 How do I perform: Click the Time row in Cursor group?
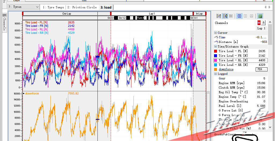coord(241,37)
